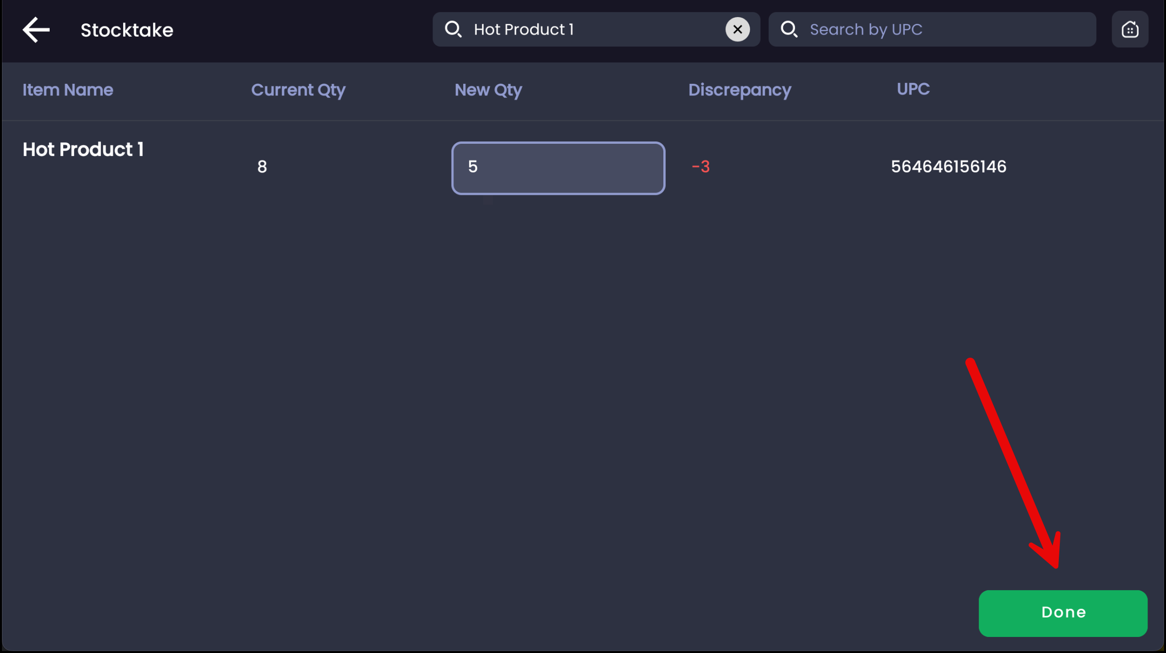The height and width of the screenshot is (653, 1166).
Task: Click the current quantity value 8
Action: point(262,167)
